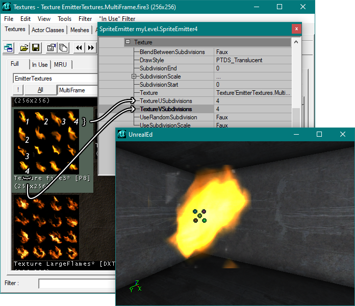Click the Faux value of UseRandomSubdivision
Screen dimensions: 355x306
222,117
